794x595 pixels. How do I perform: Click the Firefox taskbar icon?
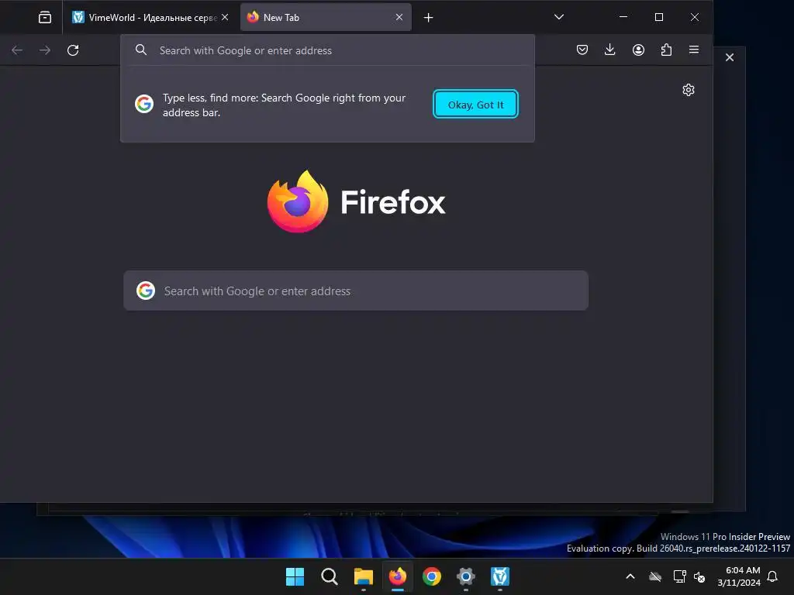pyautogui.click(x=398, y=576)
